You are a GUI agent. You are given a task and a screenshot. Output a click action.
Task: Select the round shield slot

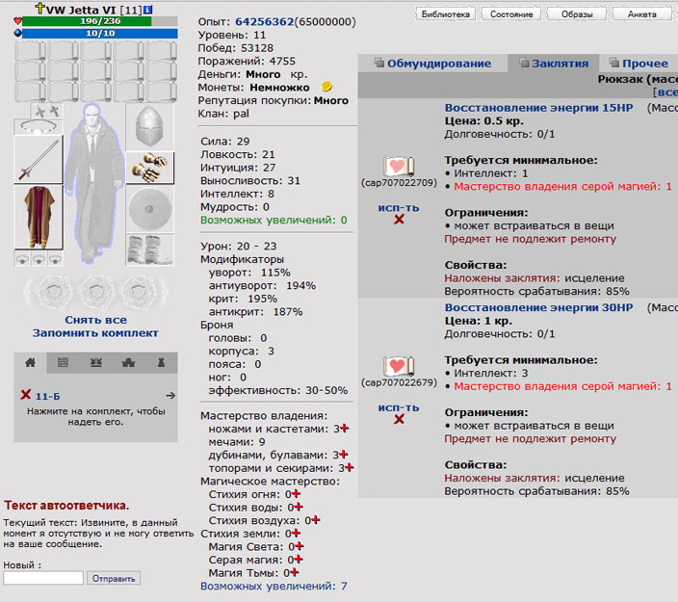click(x=149, y=207)
